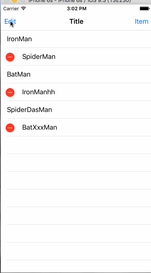Click the red delete icon beside IronManhh

tap(10, 92)
